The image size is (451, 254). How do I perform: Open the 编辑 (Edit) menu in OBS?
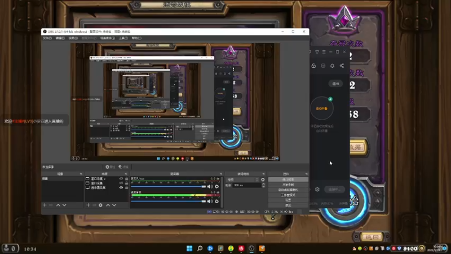point(60,38)
